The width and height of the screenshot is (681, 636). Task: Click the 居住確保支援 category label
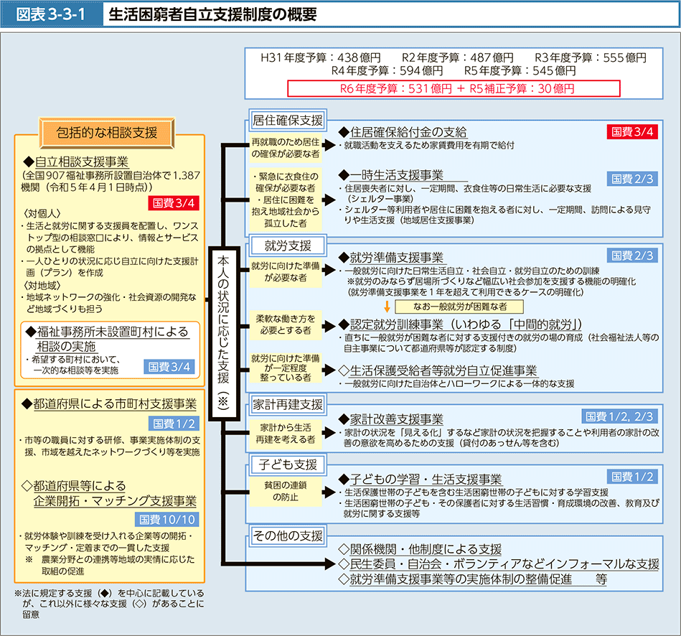point(287,119)
